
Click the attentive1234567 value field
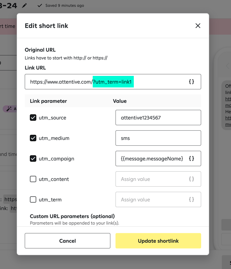pos(158,118)
